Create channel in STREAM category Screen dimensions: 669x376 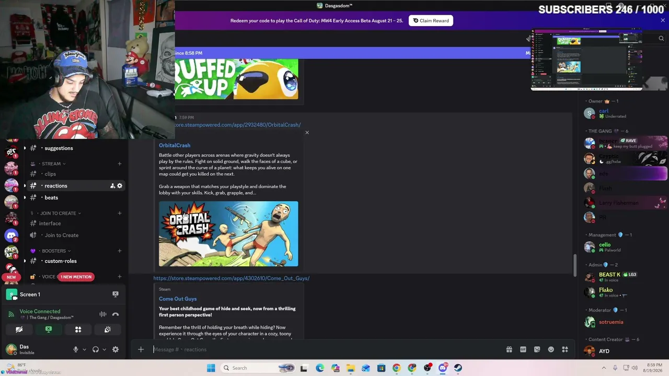[x=120, y=164]
